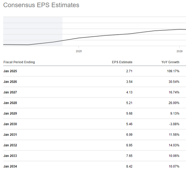The image size is (186, 172).
Task: Click YoY growth value 11.56%
Action: coord(174,135)
